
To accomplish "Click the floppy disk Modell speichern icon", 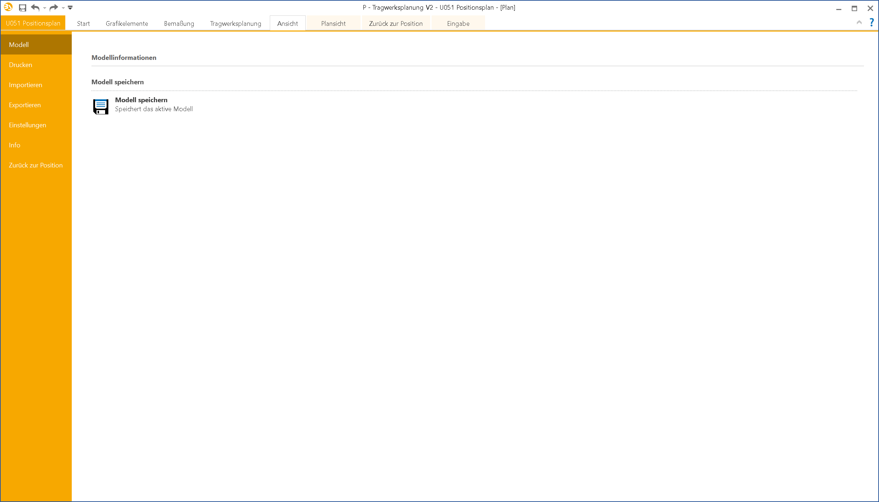I will click(x=101, y=106).
